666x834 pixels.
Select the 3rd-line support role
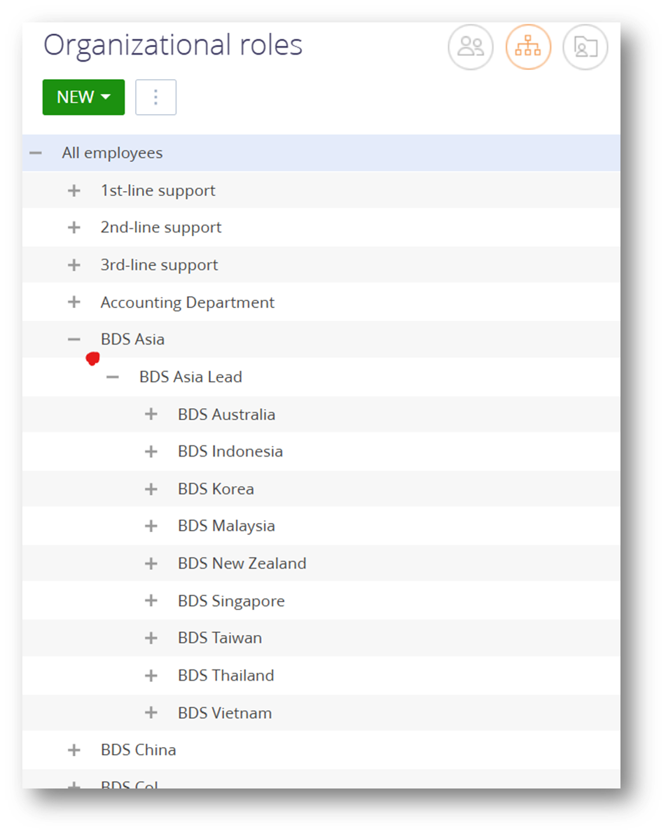coord(159,265)
